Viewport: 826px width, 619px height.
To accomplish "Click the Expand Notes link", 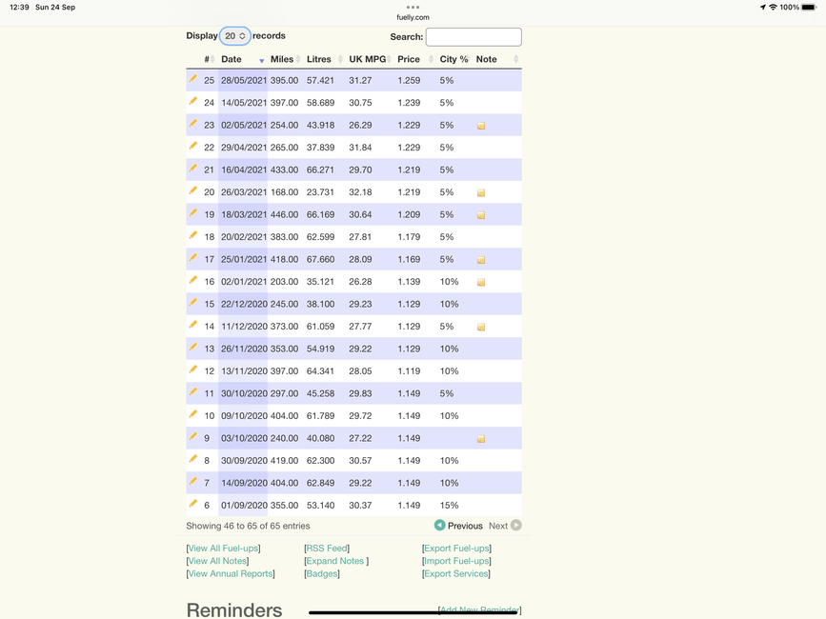I will tap(335, 561).
